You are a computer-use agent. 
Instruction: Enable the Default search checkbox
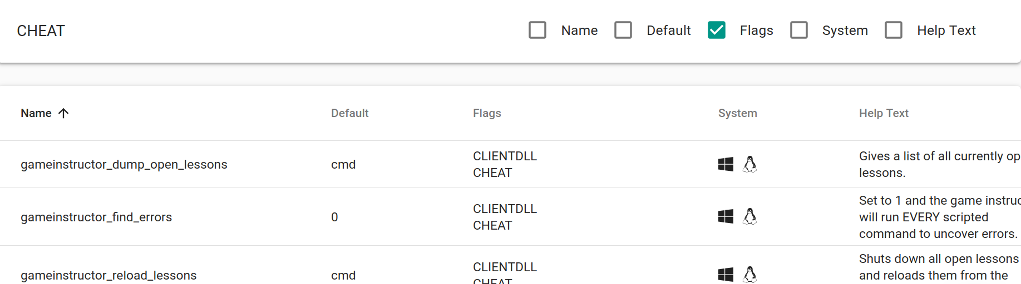click(623, 30)
